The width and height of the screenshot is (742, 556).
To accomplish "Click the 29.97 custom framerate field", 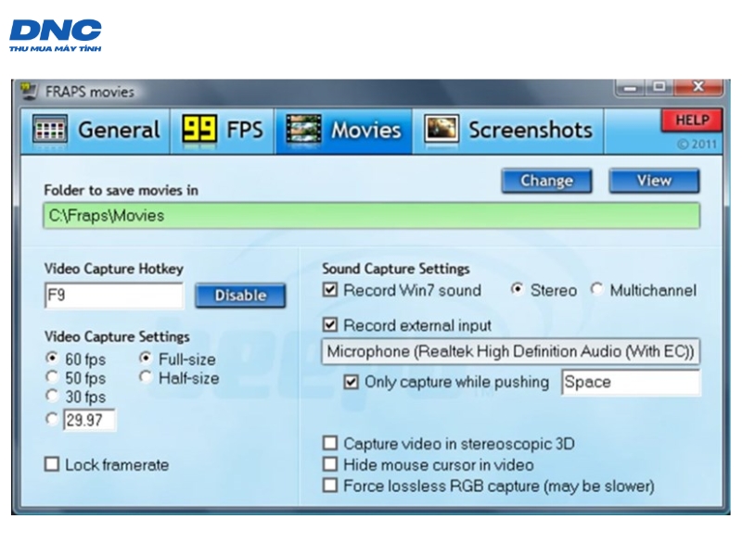I will coord(89,420).
